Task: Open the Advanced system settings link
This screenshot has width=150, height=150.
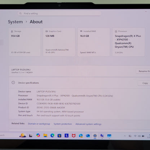Action: pos(88,124)
